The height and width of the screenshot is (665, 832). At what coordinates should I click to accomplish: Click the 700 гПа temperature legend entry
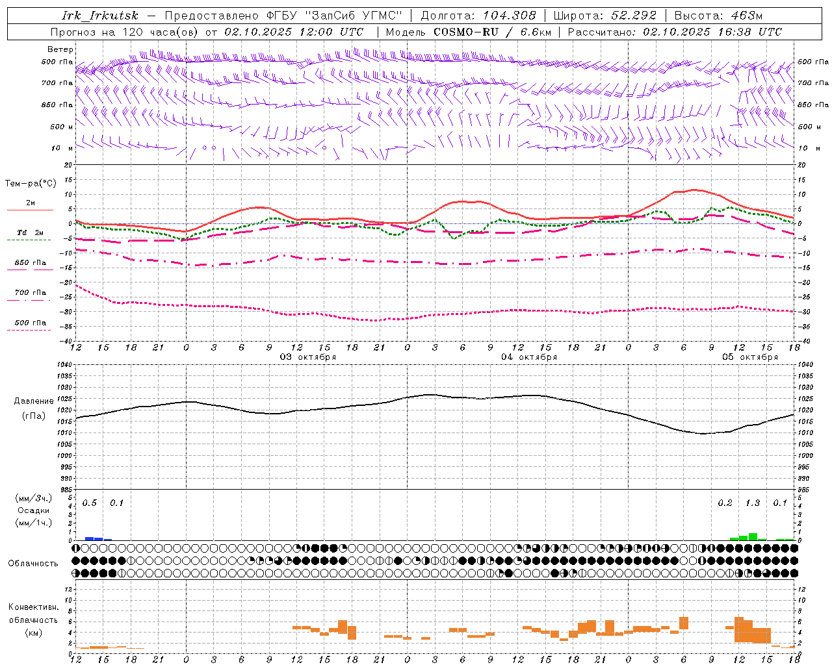tap(31, 293)
